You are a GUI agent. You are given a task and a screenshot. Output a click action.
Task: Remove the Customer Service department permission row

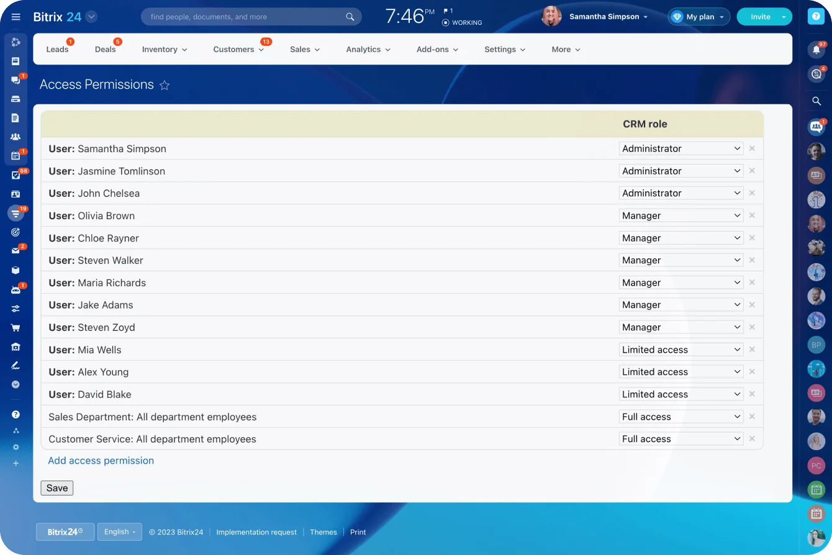(x=752, y=438)
